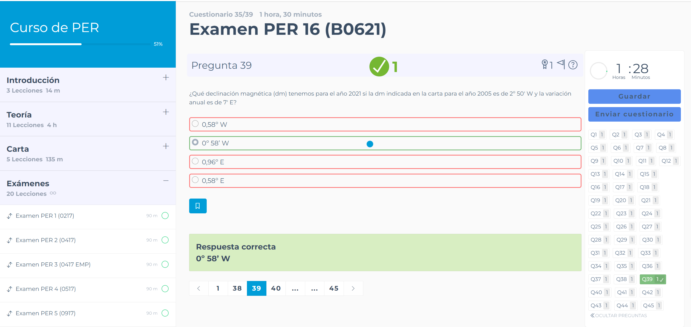Go to next page with right arrow
The image size is (691, 327).
click(353, 288)
